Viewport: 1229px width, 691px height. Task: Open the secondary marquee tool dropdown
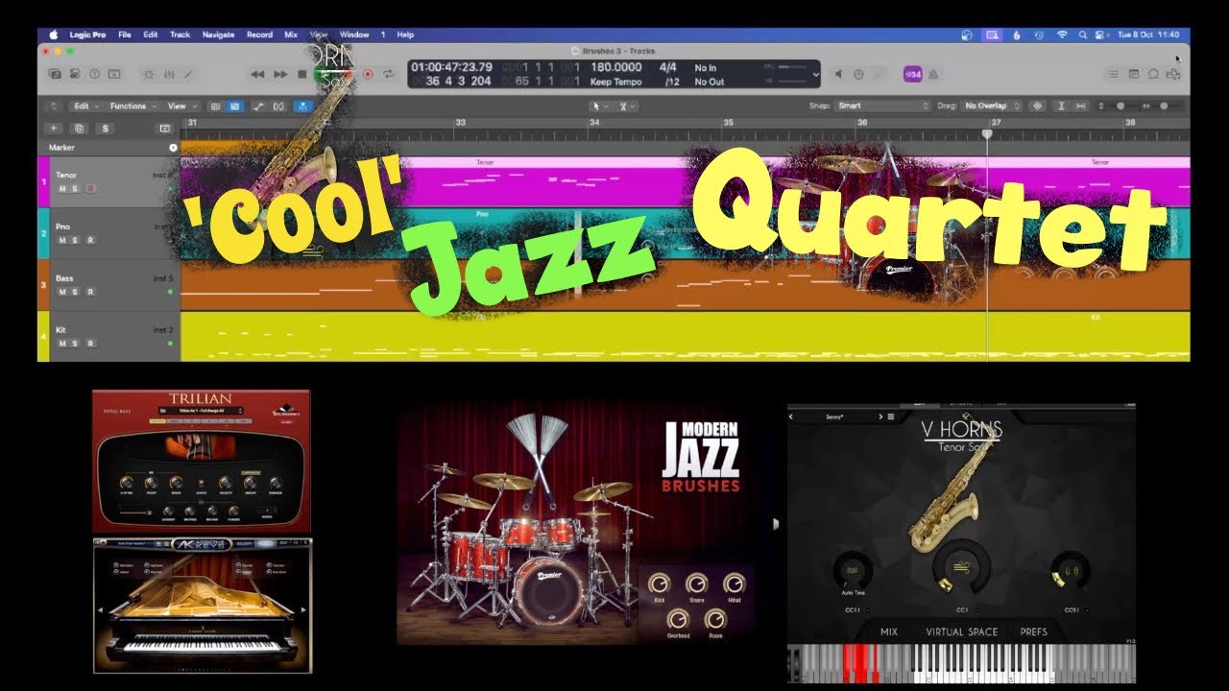tap(627, 106)
